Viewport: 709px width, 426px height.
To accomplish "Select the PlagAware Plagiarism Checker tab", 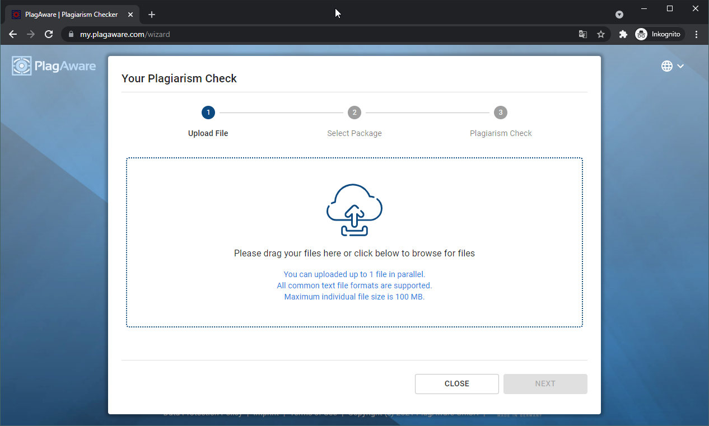I will tap(72, 15).
